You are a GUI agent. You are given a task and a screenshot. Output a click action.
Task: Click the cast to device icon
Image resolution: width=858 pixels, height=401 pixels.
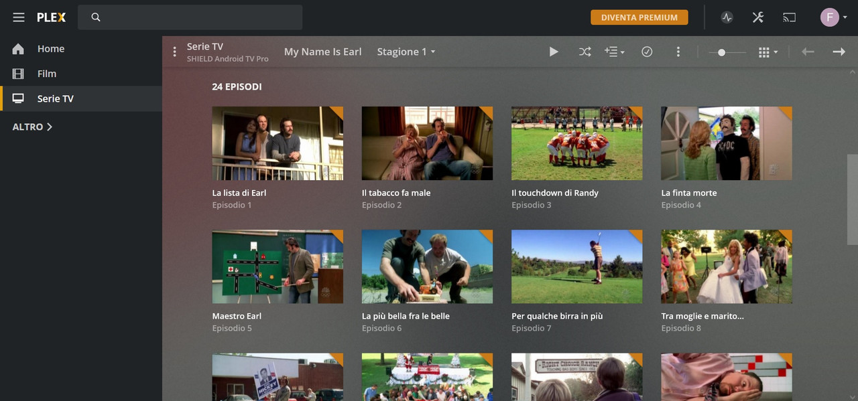(790, 17)
